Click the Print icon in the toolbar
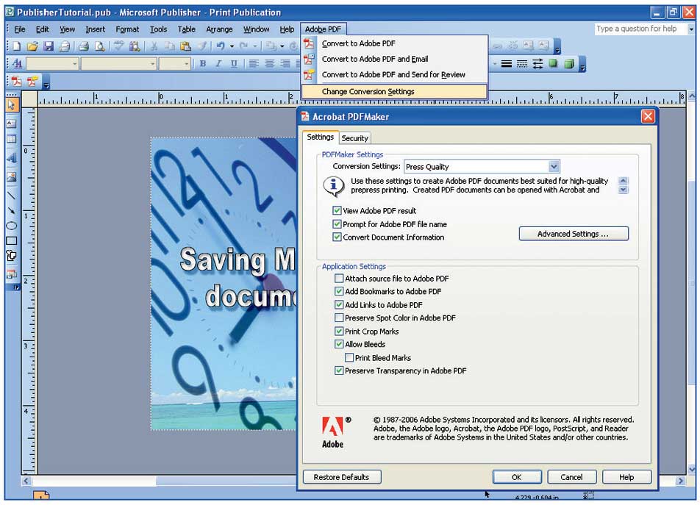This screenshot has width=700, height=505. (x=84, y=46)
